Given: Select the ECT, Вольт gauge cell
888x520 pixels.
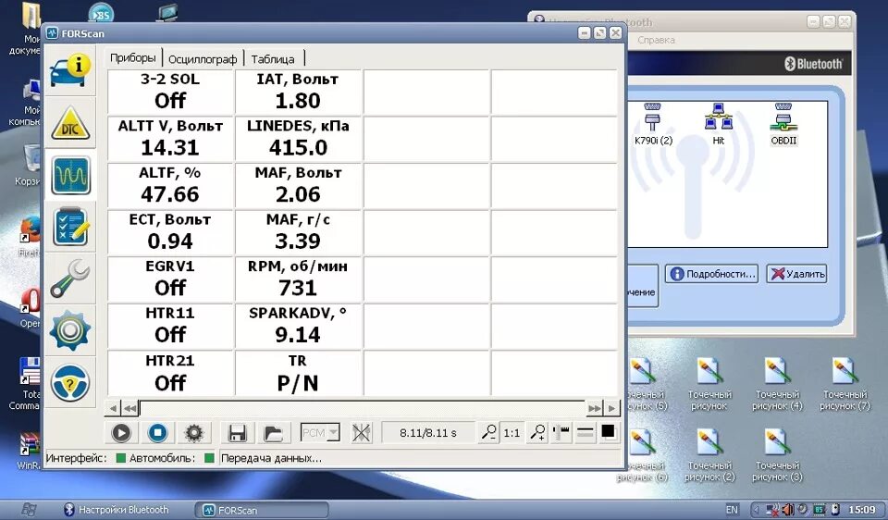Looking at the screenshot, I should tap(170, 232).
